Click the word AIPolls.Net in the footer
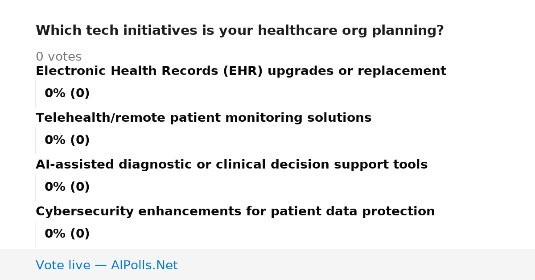The width and height of the screenshot is (535, 280). (144, 265)
